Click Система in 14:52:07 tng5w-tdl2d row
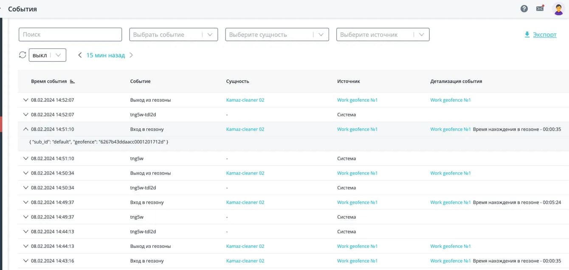Screen dimensions: 569x270 (x=346, y=115)
